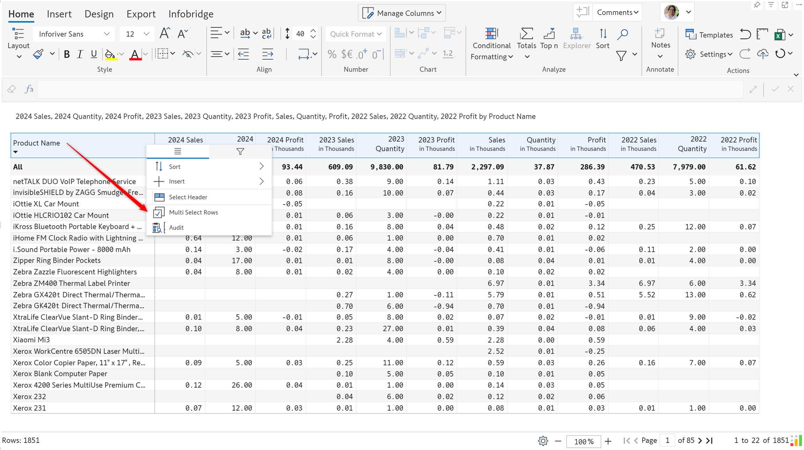Select the Audit context menu entry
This screenshot has width=804, height=450.
pyautogui.click(x=176, y=227)
